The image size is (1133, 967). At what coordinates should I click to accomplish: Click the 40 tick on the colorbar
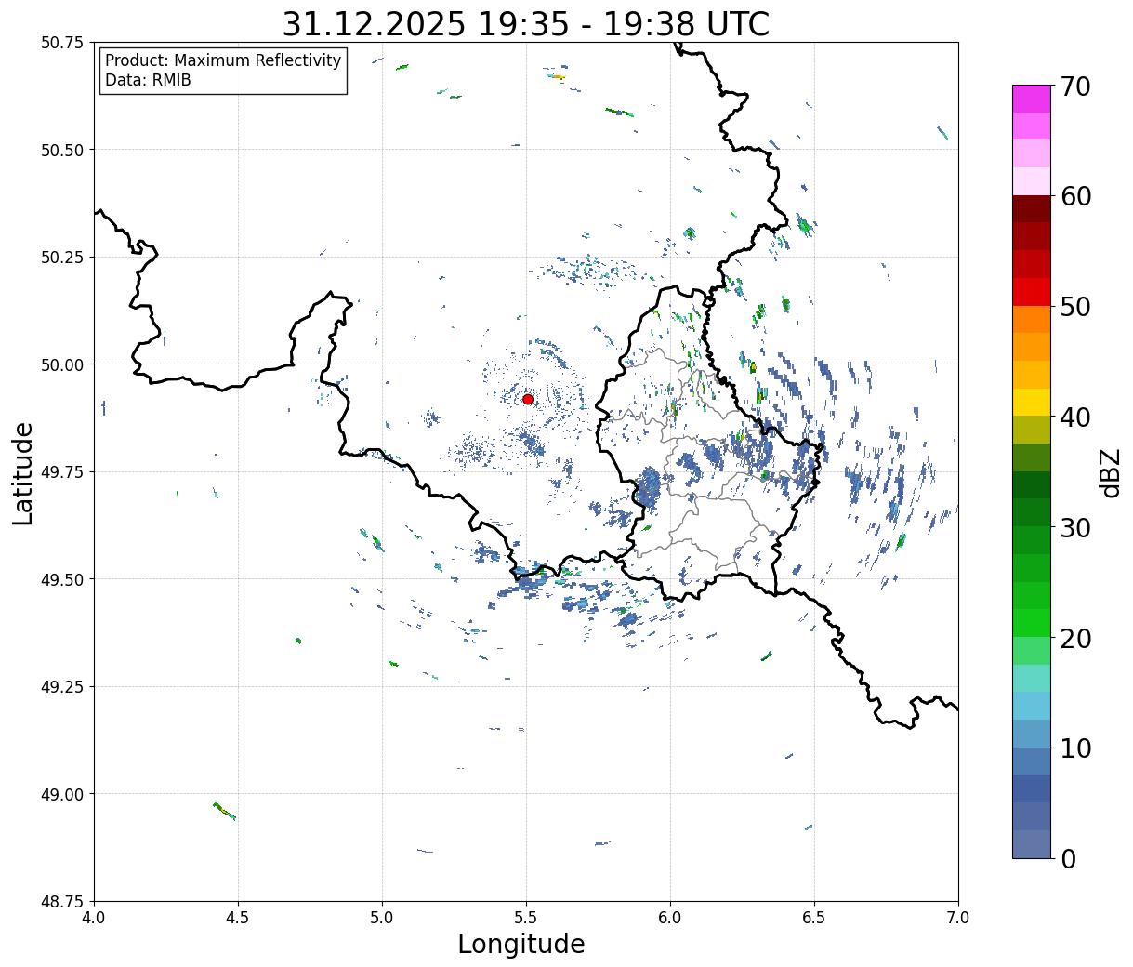(x=1075, y=417)
